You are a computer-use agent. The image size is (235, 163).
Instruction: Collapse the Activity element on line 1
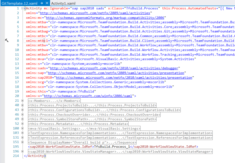(x=22, y=9)
